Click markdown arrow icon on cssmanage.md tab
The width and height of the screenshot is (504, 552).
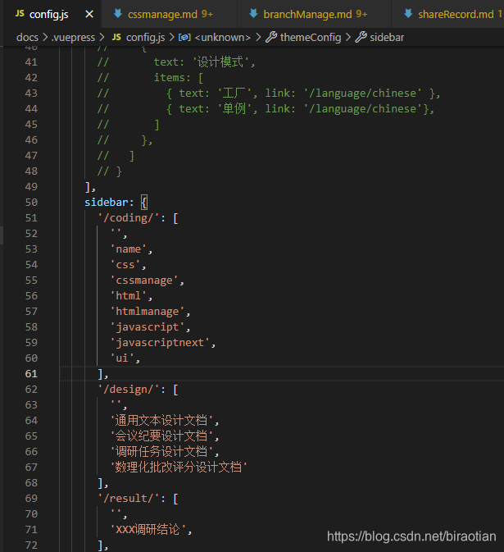tap(118, 14)
